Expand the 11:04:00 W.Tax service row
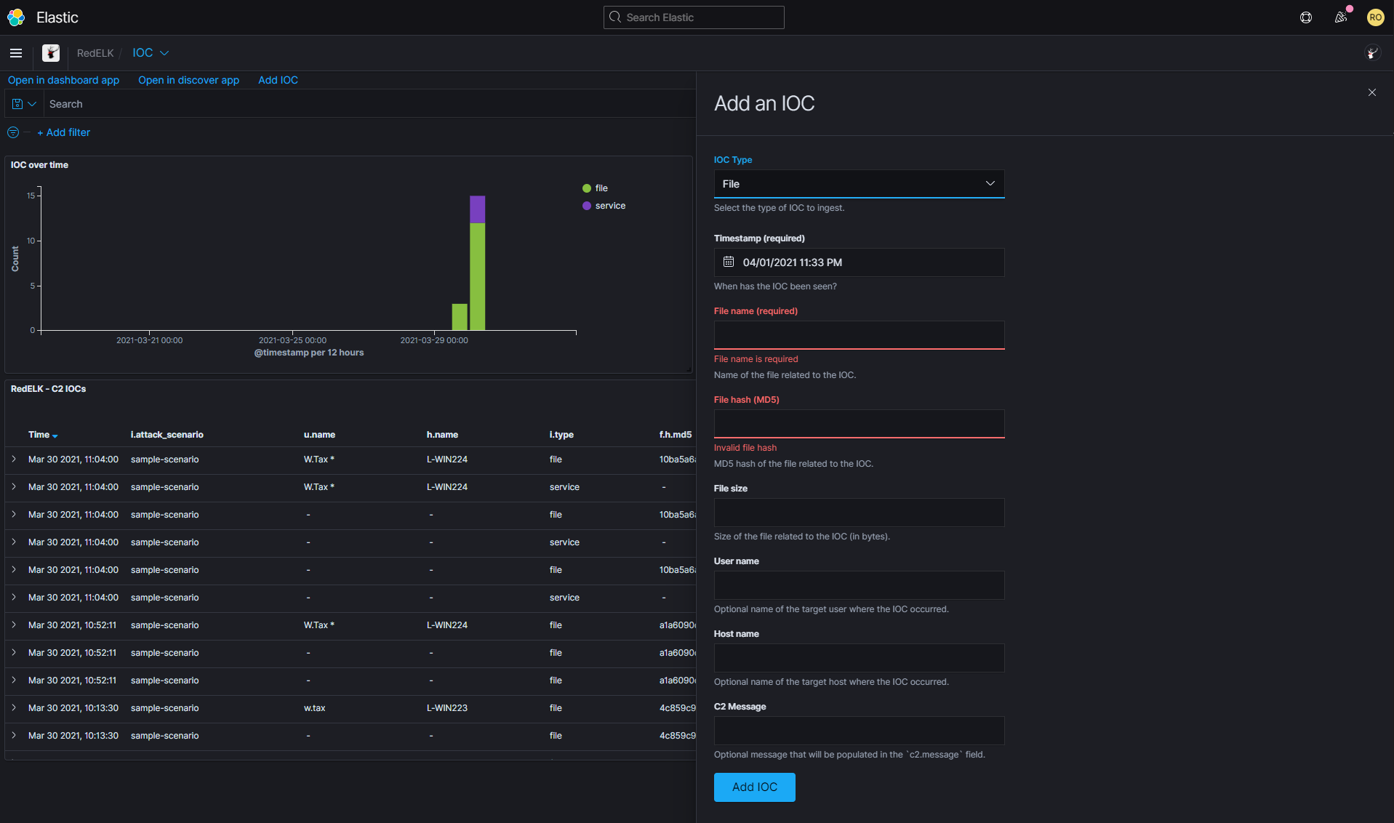This screenshot has height=823, width=1394. (x=14, y=487)
